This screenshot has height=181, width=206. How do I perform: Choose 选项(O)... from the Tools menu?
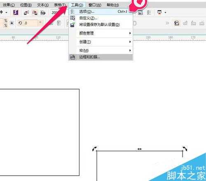pyautogui.click(x=101, y=12)
